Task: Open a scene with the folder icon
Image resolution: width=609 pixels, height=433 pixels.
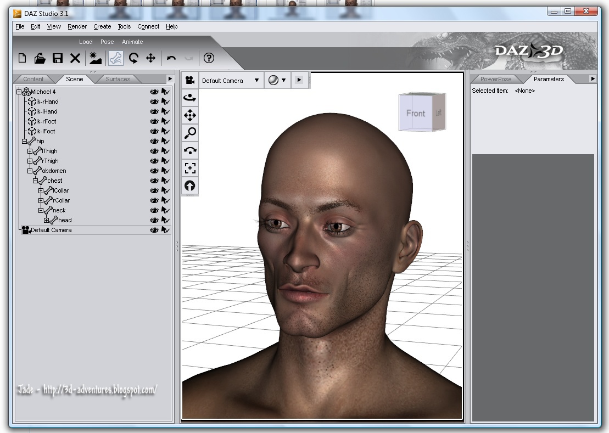Action: (x=40, y=58)
